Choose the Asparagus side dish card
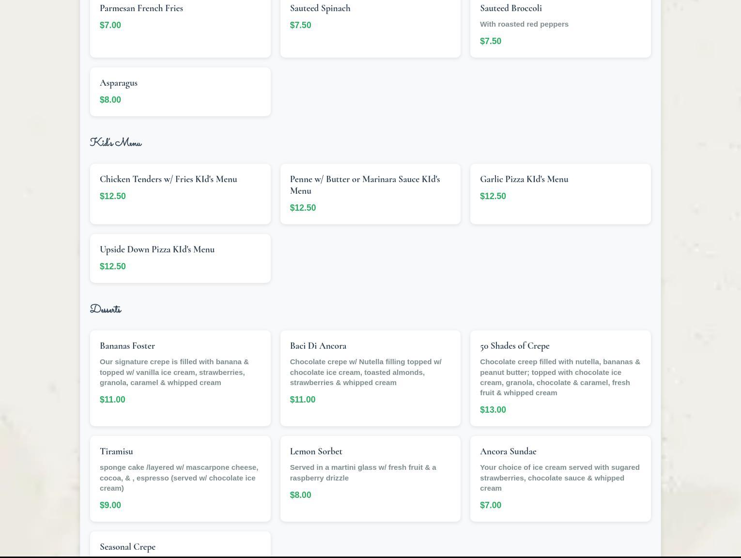 [x=180, y=92]
